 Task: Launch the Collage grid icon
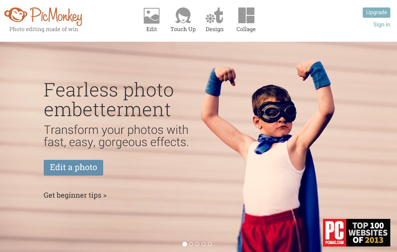coord(246,15)
